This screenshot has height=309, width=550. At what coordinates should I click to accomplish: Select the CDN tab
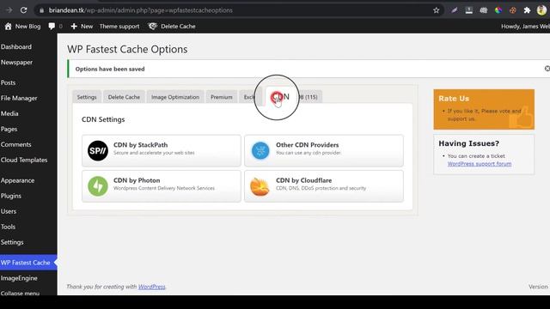click(280, 96)
